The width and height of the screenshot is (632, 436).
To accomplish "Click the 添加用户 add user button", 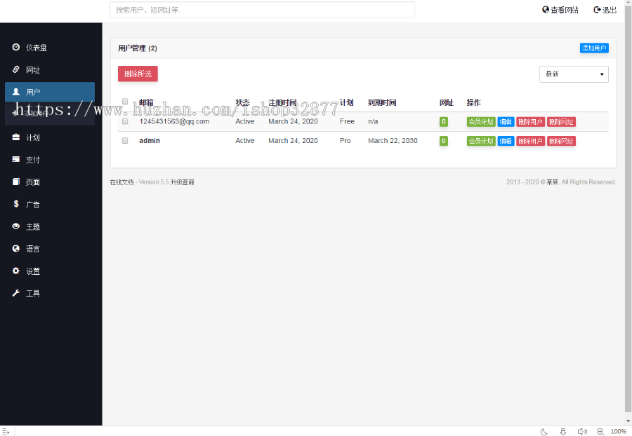I will point(593,47).
